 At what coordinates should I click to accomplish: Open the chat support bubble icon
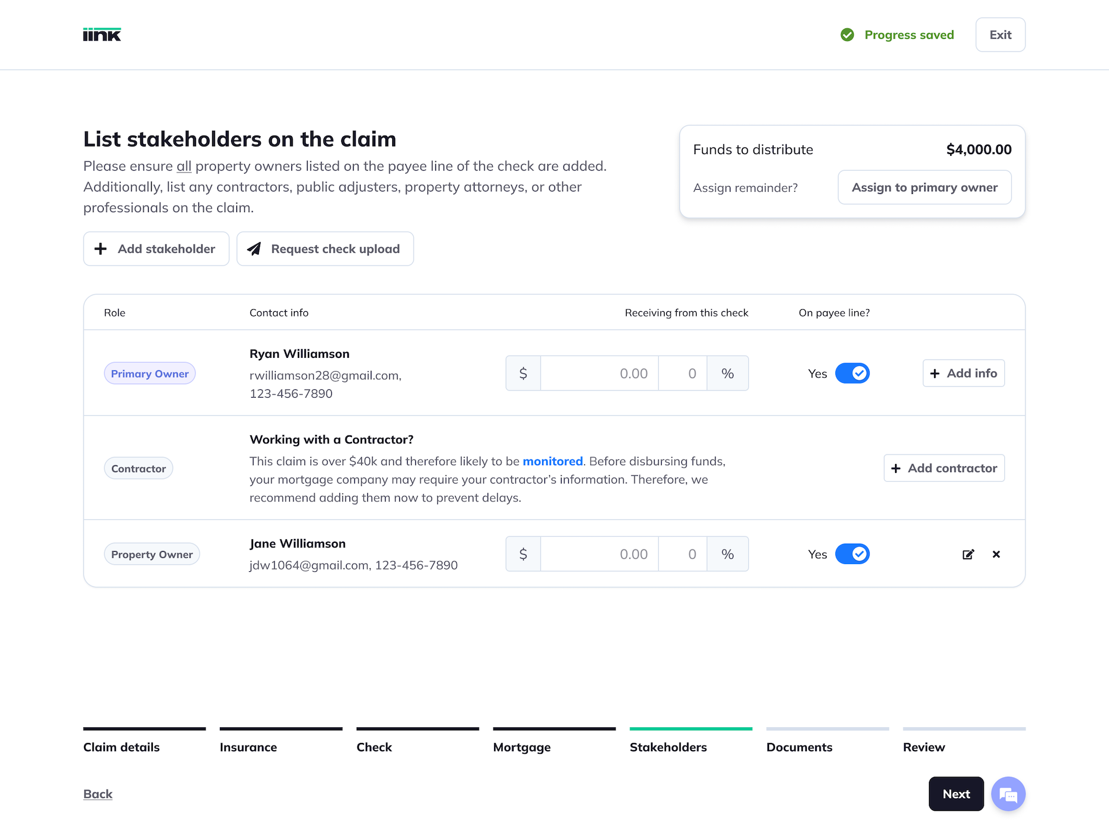[1008, 794]
